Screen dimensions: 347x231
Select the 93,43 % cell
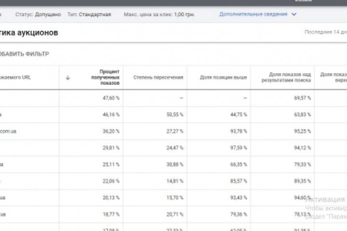tap(239, 198)
